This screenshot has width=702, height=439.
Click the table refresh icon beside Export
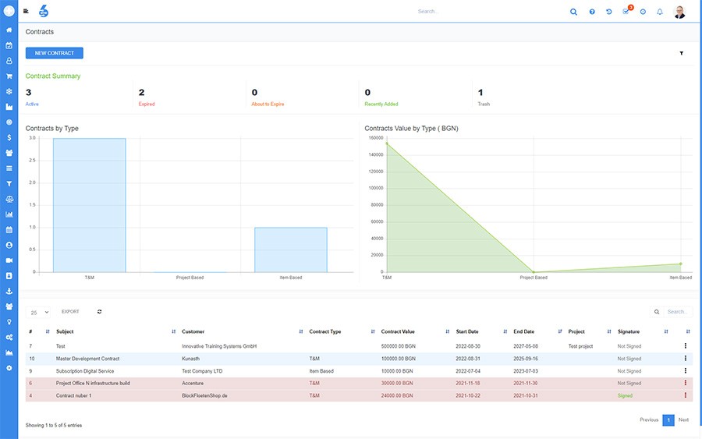click(x=99, y=311)
